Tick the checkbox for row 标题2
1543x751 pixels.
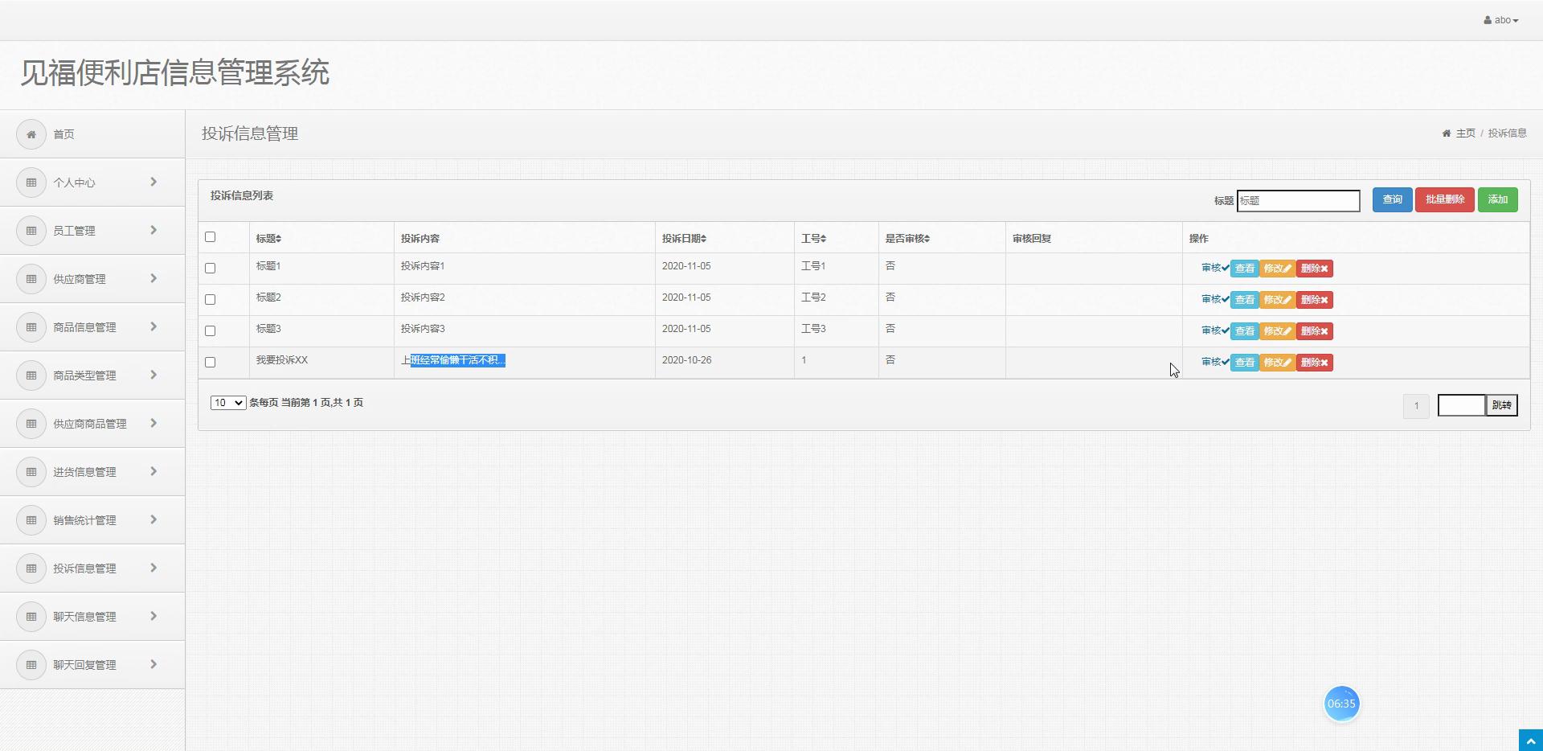[x=211, y=299]
